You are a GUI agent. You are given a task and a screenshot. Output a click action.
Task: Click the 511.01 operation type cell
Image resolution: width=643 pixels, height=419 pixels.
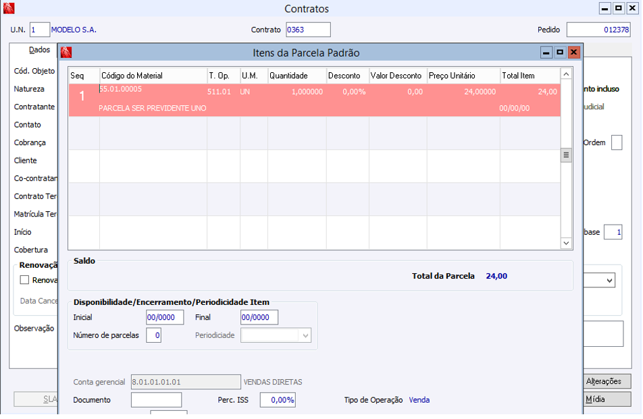[x=219, y=92]
